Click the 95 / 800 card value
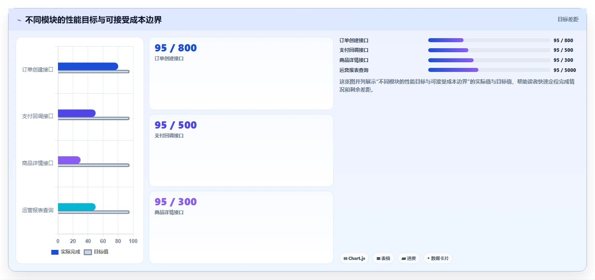The width and height of the screenshot is (595, 280). (176, 48)
